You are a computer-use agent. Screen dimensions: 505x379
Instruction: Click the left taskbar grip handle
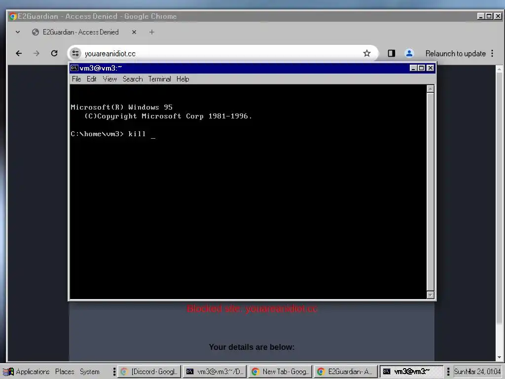coord(114,372)
